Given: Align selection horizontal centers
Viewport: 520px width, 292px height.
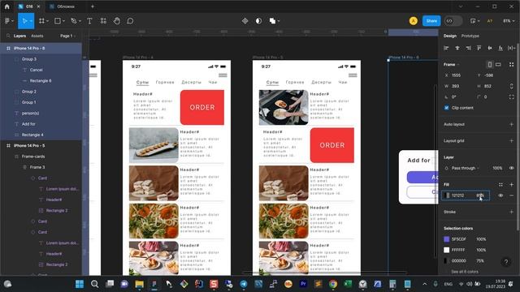Looking at the screenshot, I should (457, 48).
